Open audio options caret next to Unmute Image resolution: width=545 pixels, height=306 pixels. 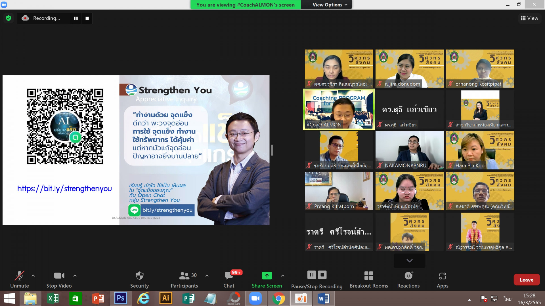33,275
